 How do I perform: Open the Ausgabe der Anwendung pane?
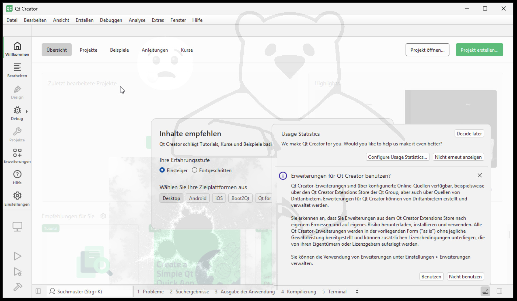245,291
